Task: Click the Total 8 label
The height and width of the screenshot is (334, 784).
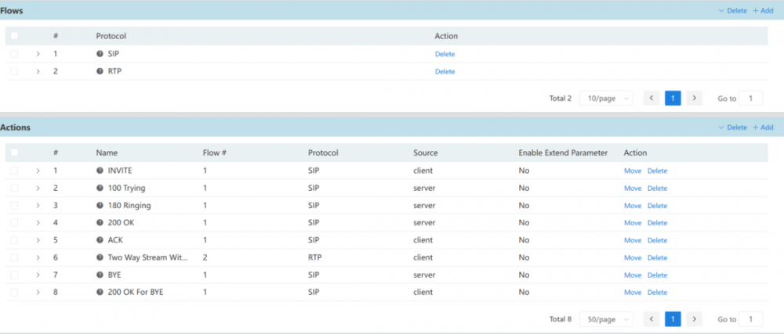Action: (561, 319)
